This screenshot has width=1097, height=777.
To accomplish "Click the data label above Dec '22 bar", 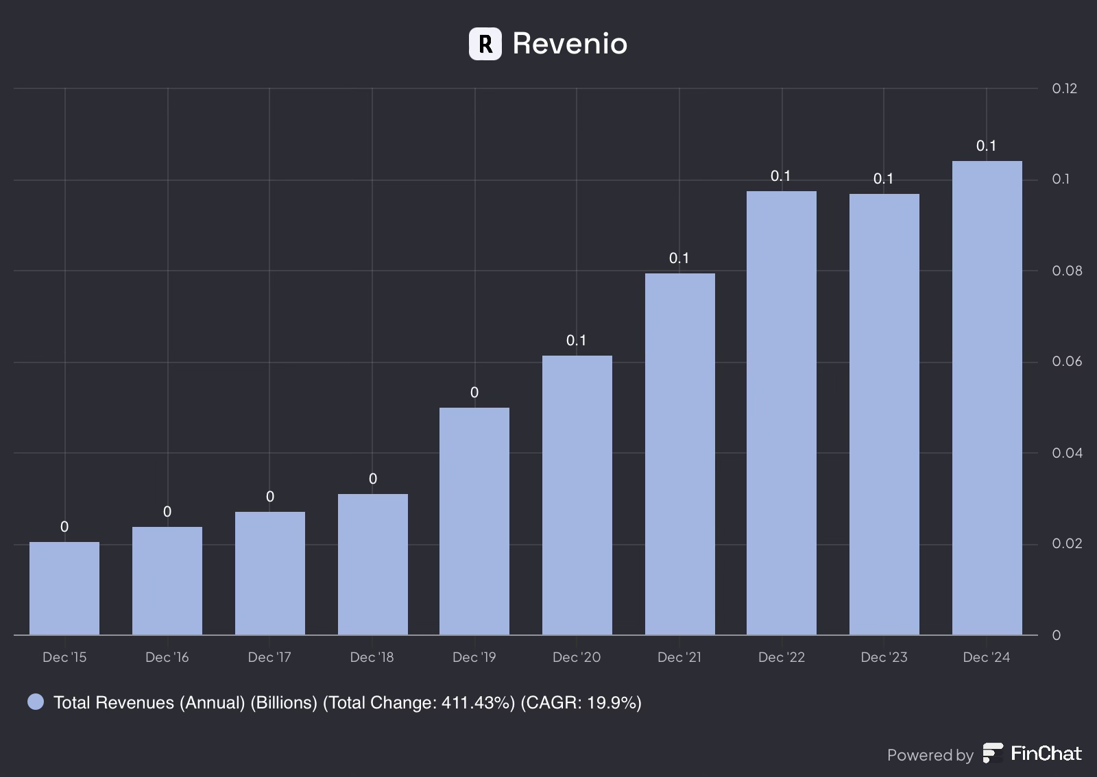I will (781, 176).
